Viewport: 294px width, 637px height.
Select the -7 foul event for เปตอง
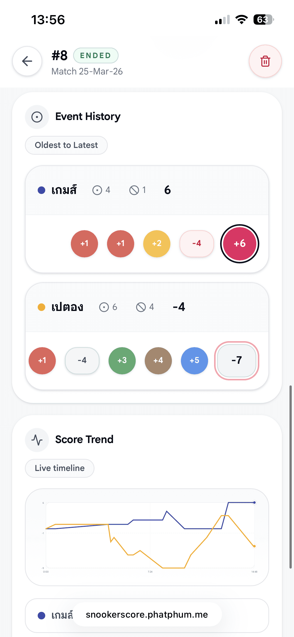click(x=236, y=361)
